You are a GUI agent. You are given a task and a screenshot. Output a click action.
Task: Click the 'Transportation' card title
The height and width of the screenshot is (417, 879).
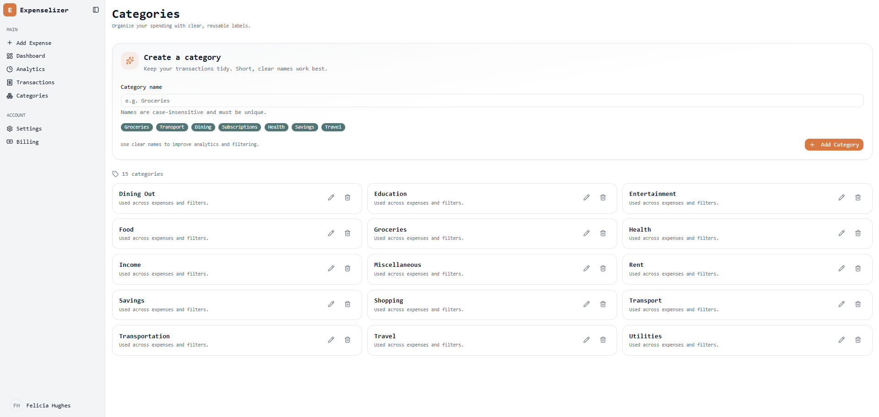point(144,336)
